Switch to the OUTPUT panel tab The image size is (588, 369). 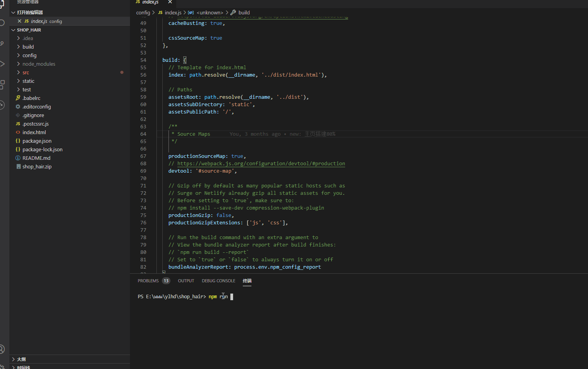point(186,281)
